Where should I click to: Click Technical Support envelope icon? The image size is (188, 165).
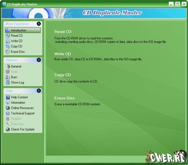pos(8,113)
